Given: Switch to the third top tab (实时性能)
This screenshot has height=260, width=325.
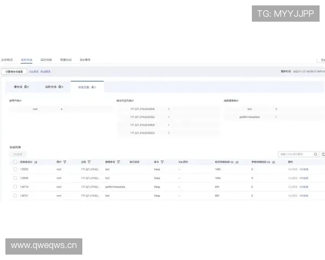Looking at the screenshot, I should (46, 60).
